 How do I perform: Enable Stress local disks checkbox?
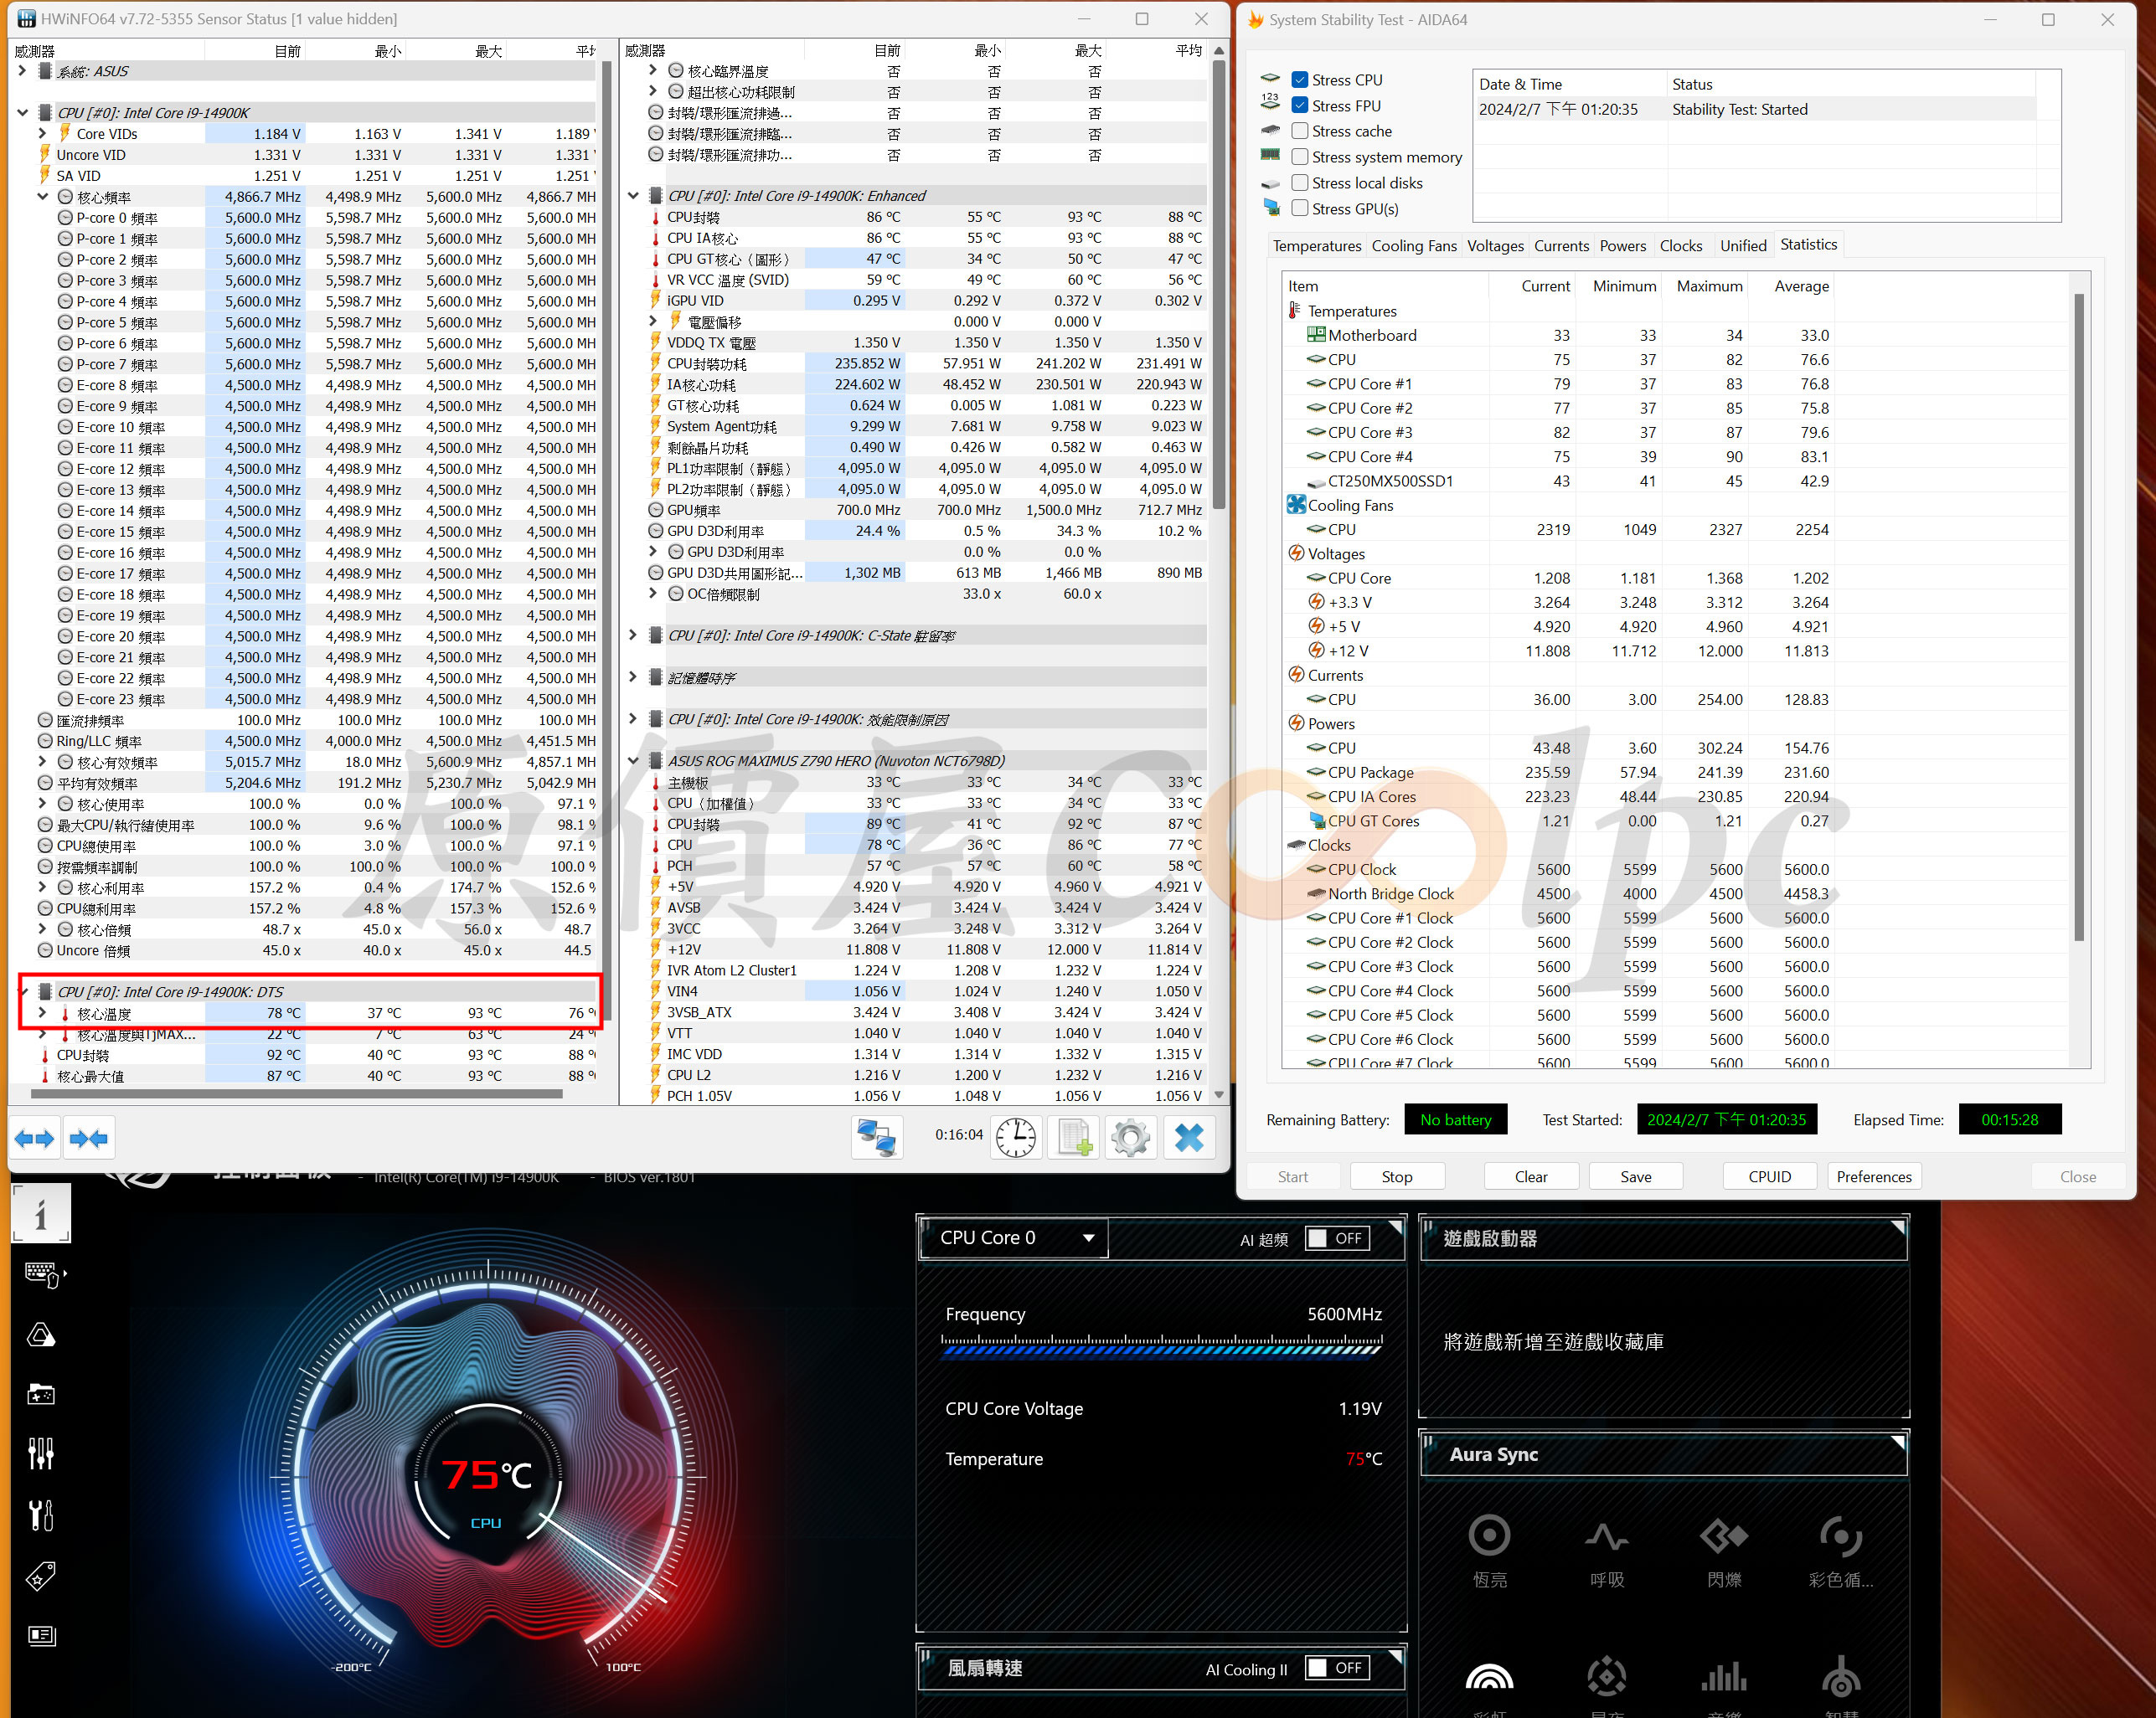1300,183
